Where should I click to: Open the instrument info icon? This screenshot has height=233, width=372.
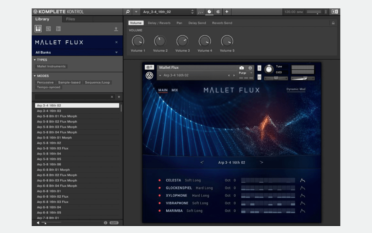[250, 68]
